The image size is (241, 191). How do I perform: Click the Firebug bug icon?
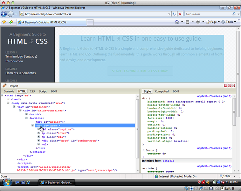[x=4, y=86]
